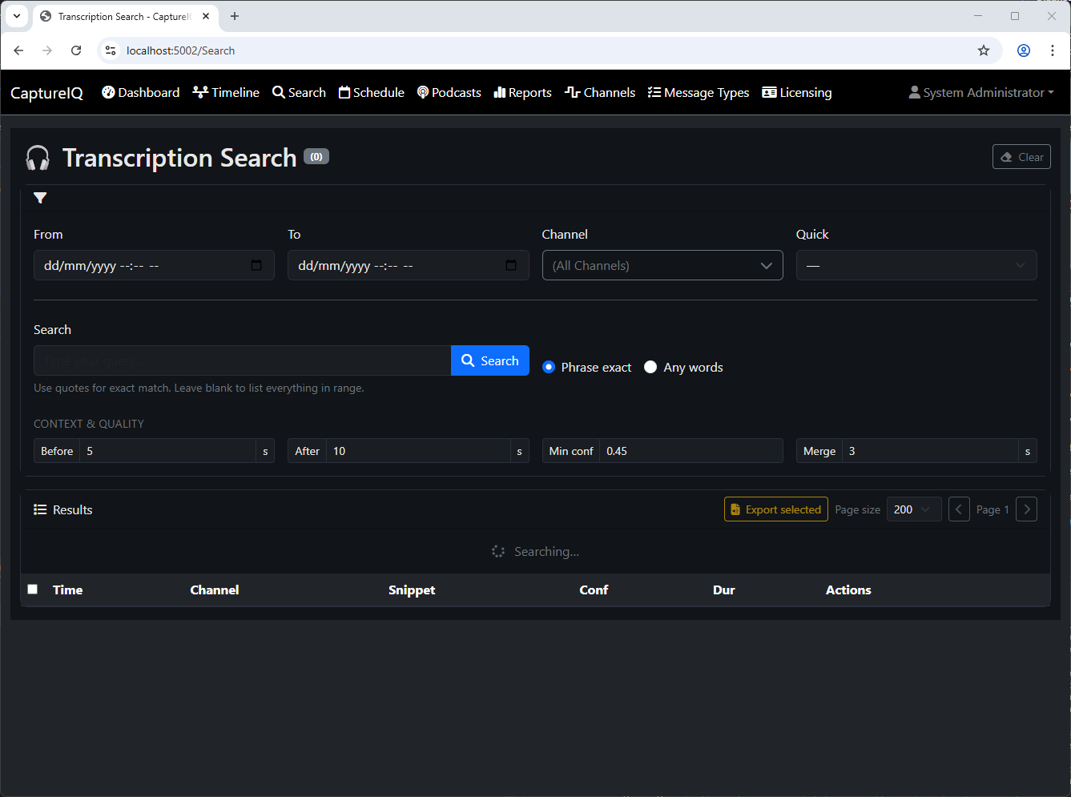Open the System Administrator user menu
1071x797 pixels.
point(981,93)
